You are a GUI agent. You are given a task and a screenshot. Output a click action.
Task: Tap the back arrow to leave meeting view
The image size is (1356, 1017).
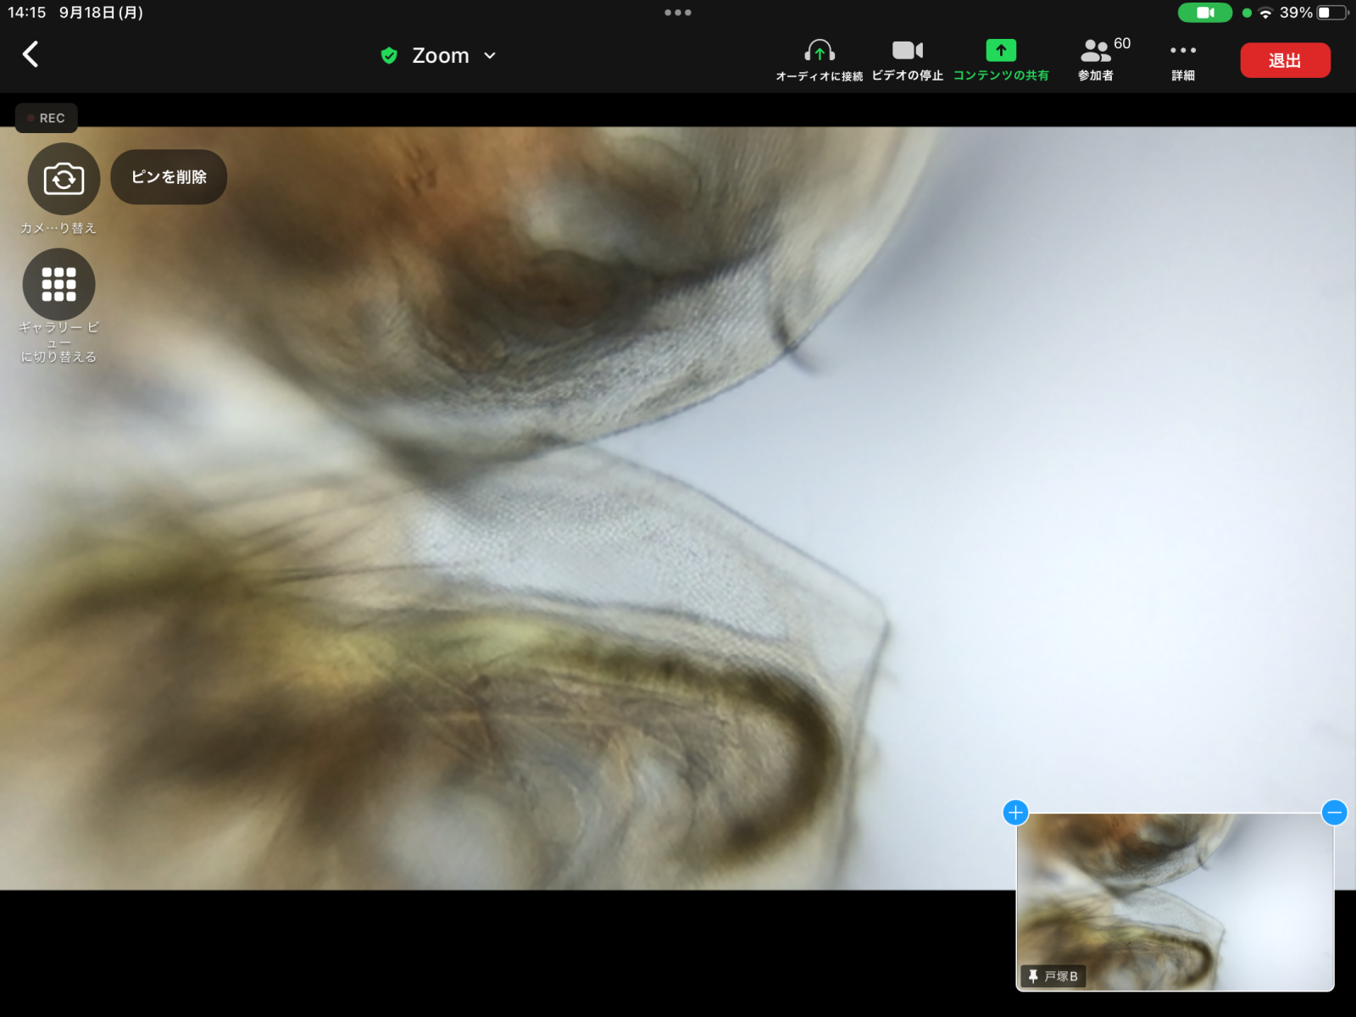click(x=31, y=54)
